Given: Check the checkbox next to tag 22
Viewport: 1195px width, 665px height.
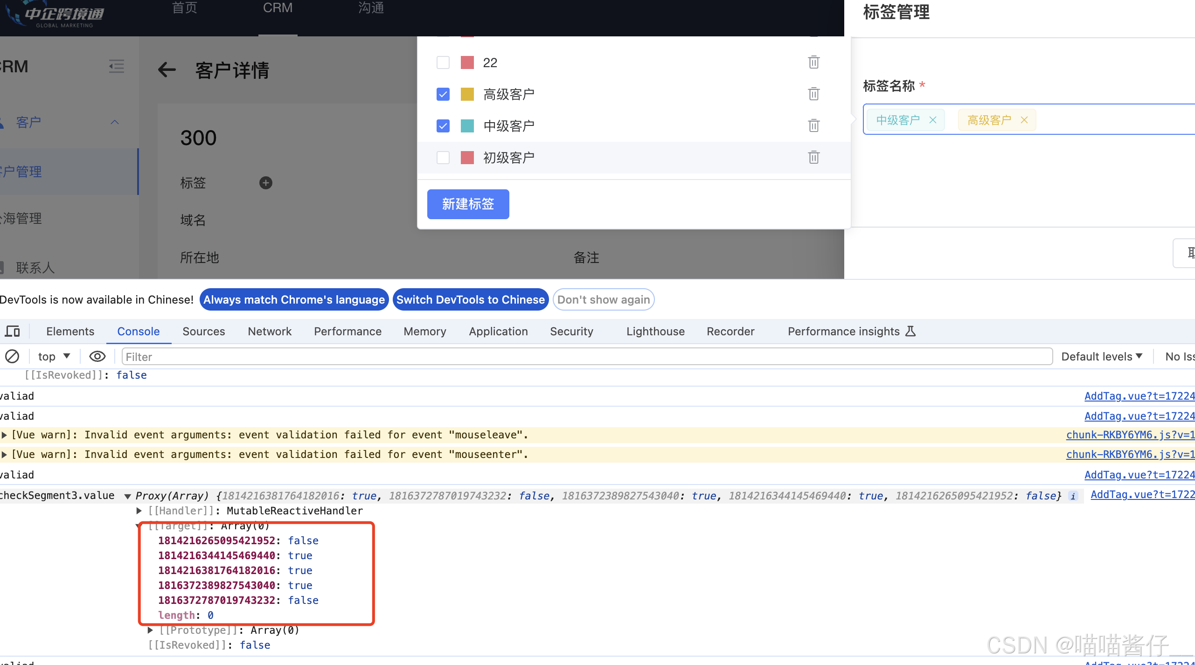Looking at the screenshot, I should (443, 62).
